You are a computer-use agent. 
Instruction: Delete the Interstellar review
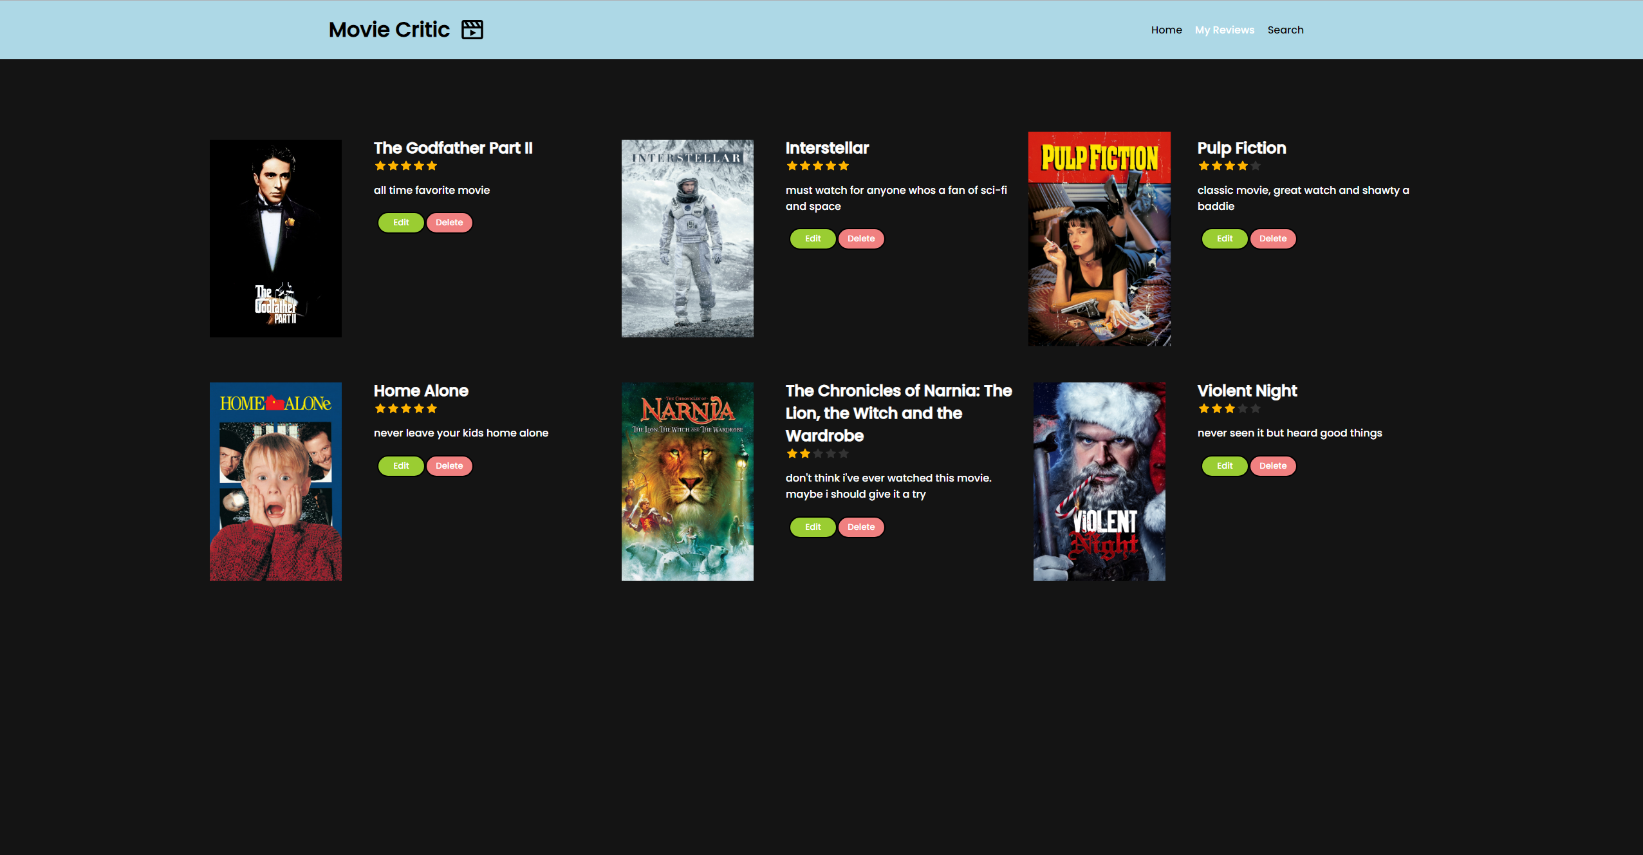861,238
